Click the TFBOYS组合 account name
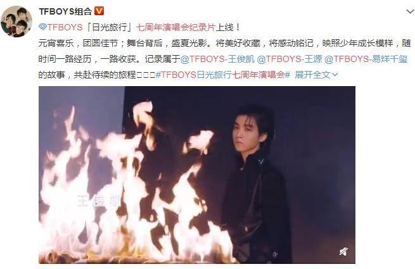 (65, 11)
